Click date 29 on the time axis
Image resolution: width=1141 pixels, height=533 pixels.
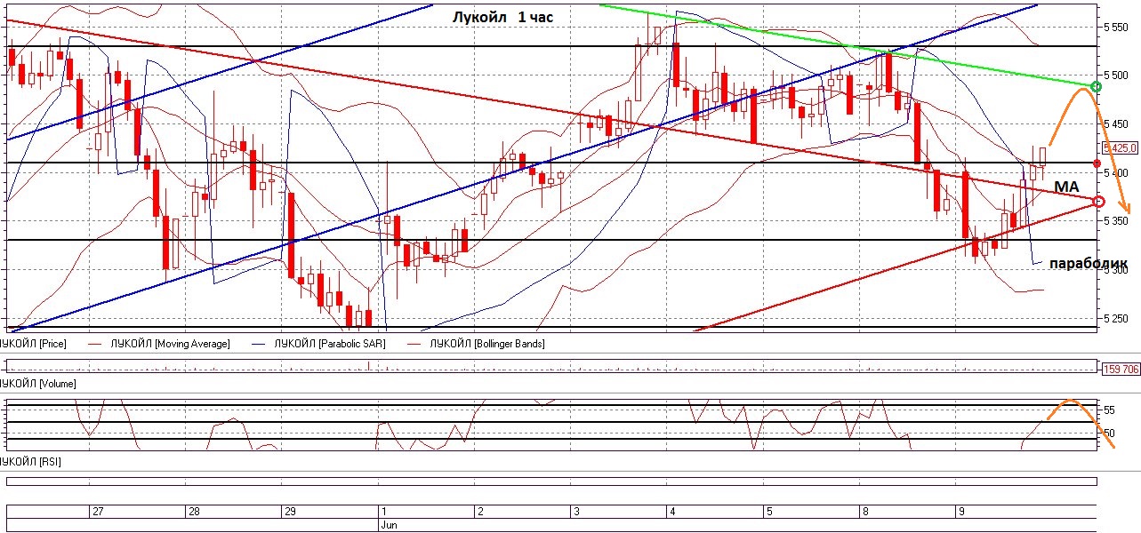point(288,512)
